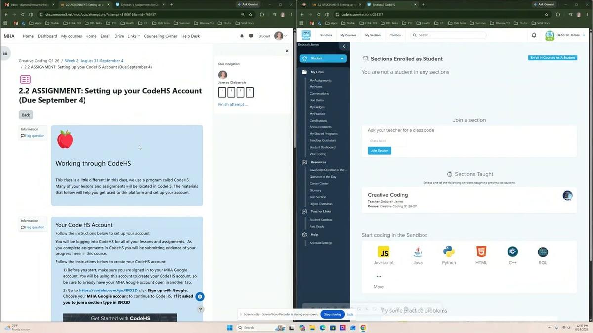Select the Java sandbox icon
This screenshot has height=333, width=593.
click(x=418, y=251)
